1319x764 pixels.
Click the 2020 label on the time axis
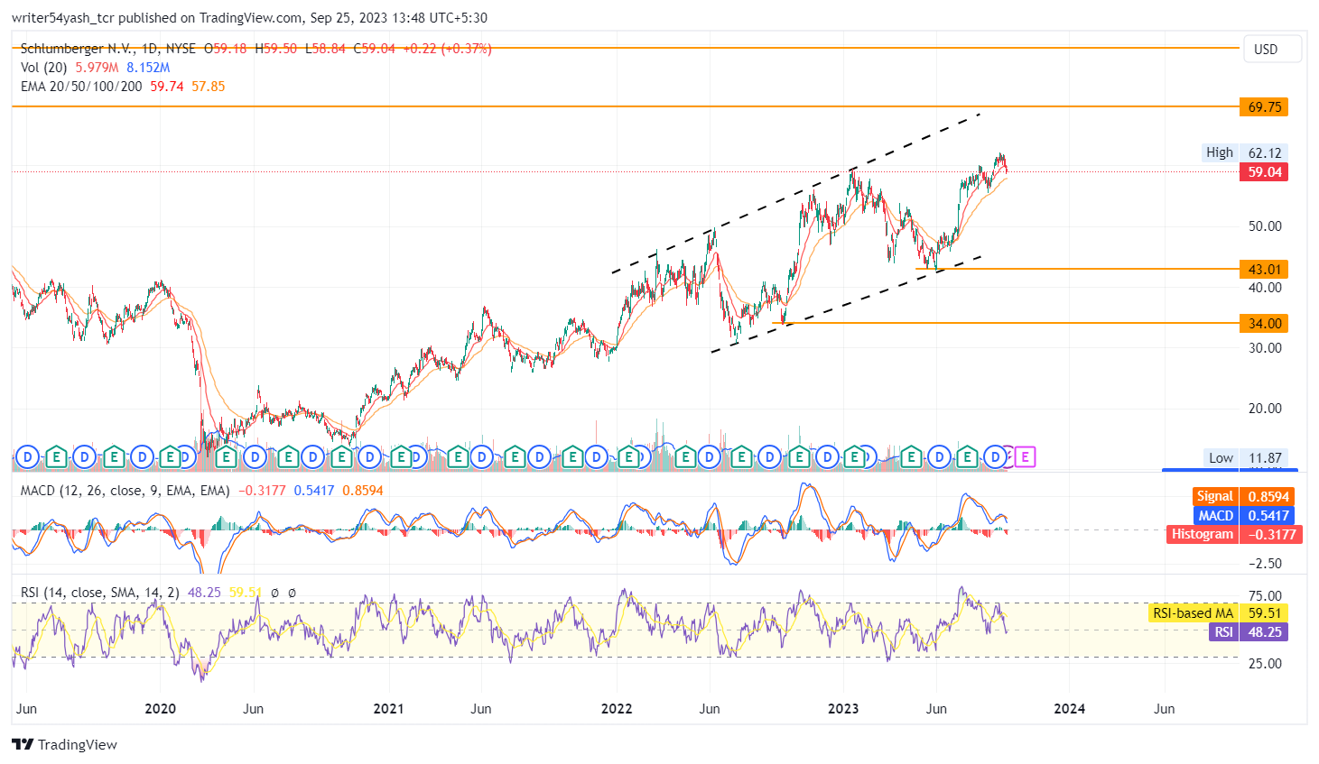161,709
